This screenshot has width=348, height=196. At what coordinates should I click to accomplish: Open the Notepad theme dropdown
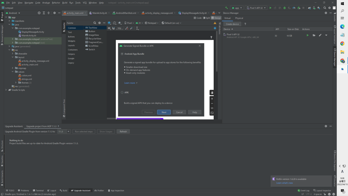[x=152, y=23]
